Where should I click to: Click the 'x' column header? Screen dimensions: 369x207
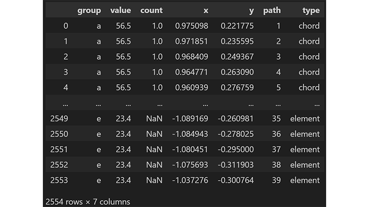point(205,10)
